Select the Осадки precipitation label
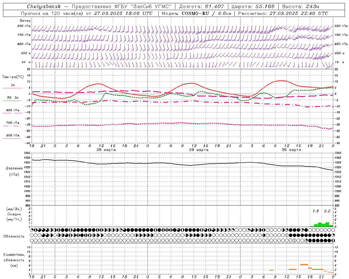The width and height of the screenshot is (349, 279). [x=14, y=214]
